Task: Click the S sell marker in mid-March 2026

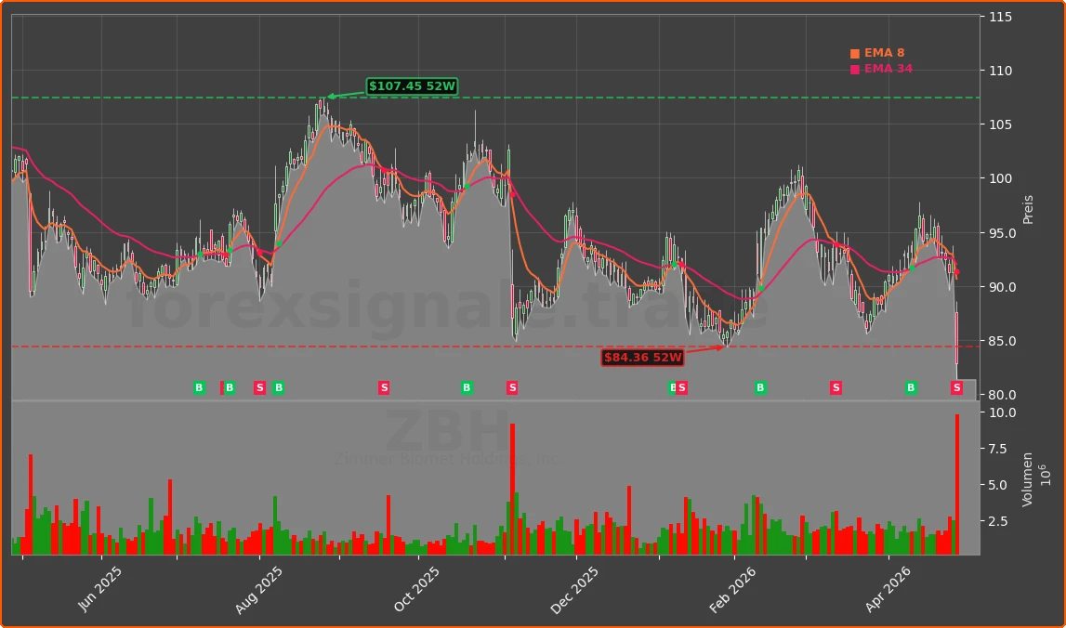Action: pos(836,387)
